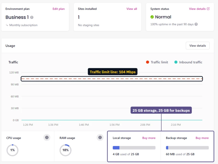Screen dimensions: 218x164
Task: Click the 'CPU usage' label
Action: (14, 138)
